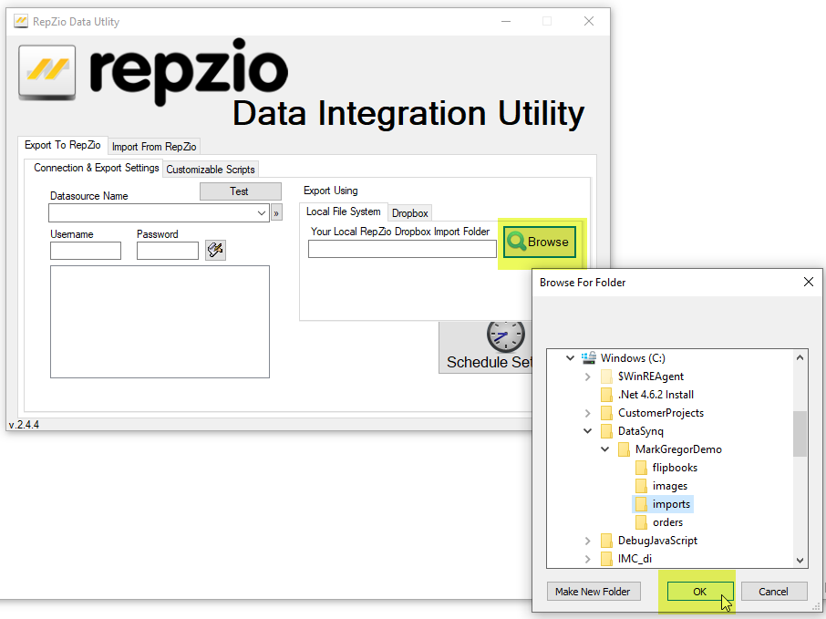
Task: Click the folder tree scrollbar down arrow
Action: click(x=800, y=561)
